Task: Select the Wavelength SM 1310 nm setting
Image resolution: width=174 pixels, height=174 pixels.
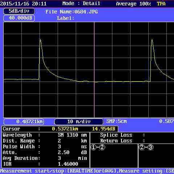Action: (45, 135)
